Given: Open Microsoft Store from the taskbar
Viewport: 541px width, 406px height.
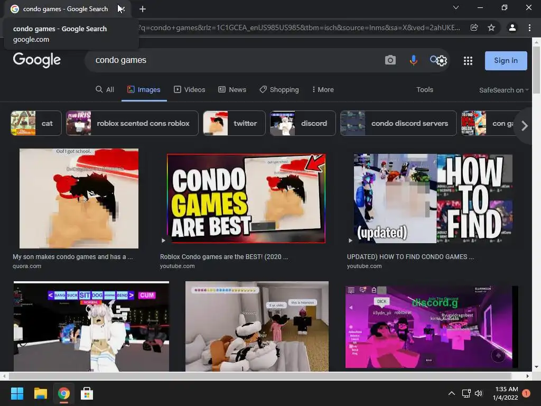Looking at the screenshot, I should [x=87, y=393].
